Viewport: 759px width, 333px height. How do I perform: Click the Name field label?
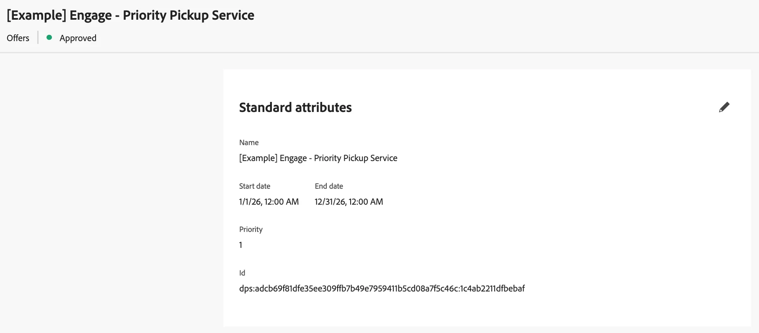tap(249, 143)
